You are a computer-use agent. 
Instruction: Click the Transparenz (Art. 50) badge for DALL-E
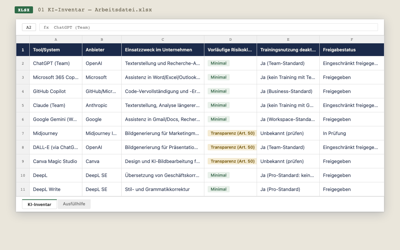tap(232, 147)
